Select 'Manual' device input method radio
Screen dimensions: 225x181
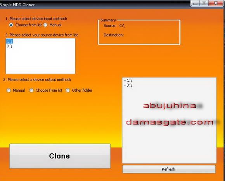45,25
